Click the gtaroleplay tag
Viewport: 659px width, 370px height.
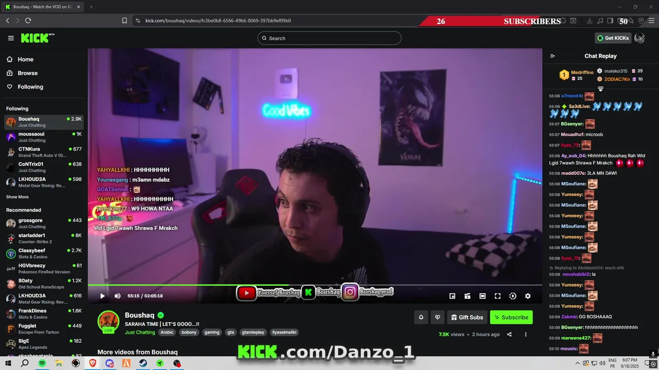click(x=253, y=332)
